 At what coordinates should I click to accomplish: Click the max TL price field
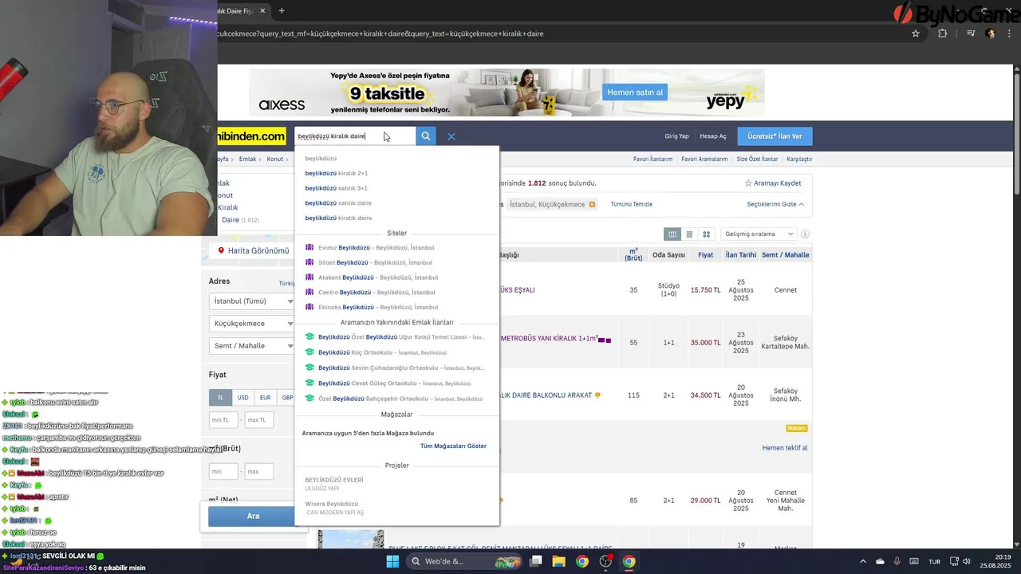259,419
